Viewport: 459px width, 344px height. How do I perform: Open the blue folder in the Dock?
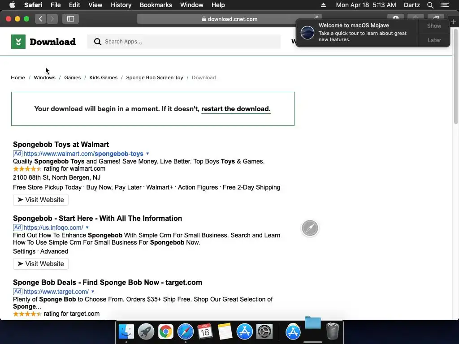(312, 323)
